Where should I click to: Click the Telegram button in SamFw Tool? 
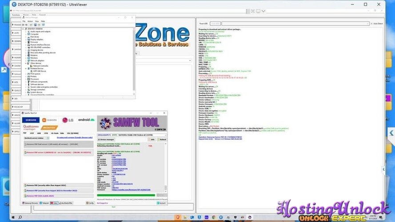click(x=44, y=203)
